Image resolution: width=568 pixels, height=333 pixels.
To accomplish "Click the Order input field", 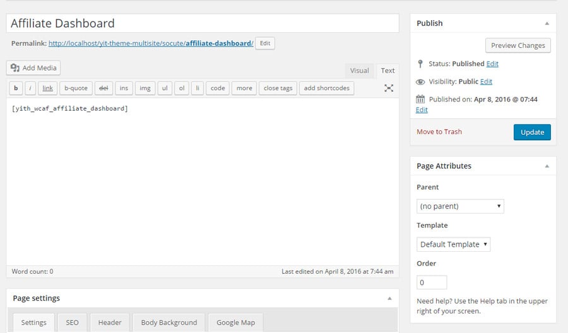I will click(x=432, y=283).
